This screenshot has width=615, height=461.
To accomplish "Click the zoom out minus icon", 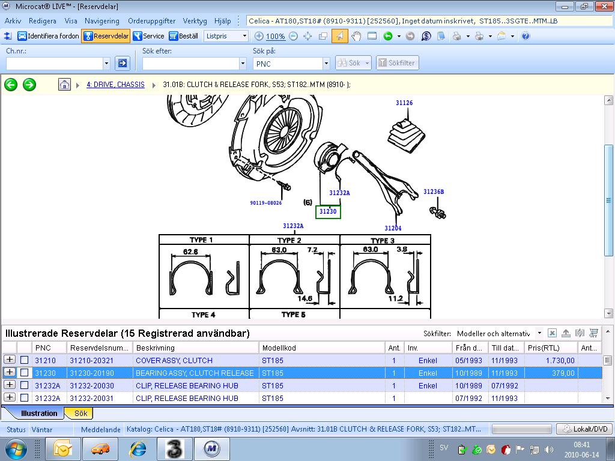I will (x=293, y=36).
